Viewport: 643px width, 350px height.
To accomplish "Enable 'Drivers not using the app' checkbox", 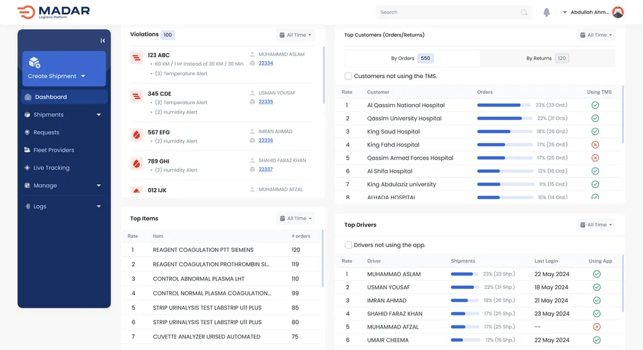I will [349, 245].
